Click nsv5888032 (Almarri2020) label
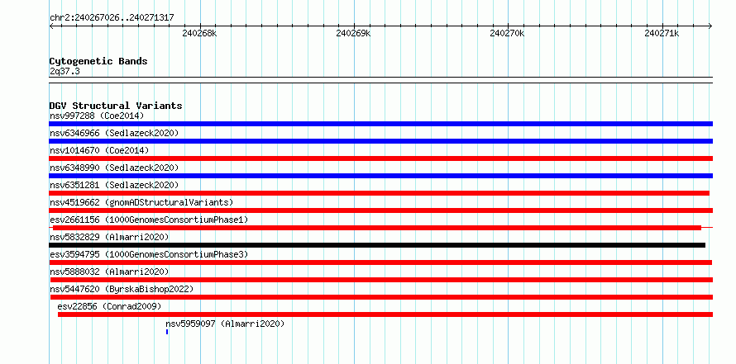Image resolution: width=736 pixels, height=364 pixels. (x=109, y=272)
